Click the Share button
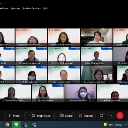The width and height of the screenshot is (128, 128). (x=67, y=116)
